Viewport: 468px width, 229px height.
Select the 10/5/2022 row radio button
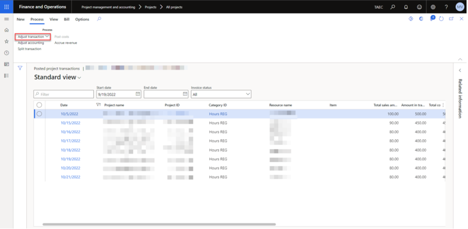[x=39, y=114]
